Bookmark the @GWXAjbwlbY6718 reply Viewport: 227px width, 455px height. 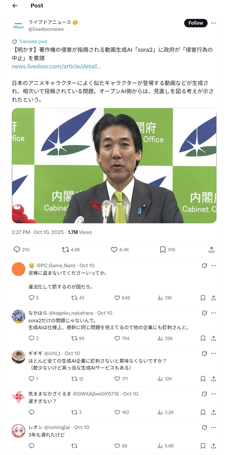[x=203, y=412]
